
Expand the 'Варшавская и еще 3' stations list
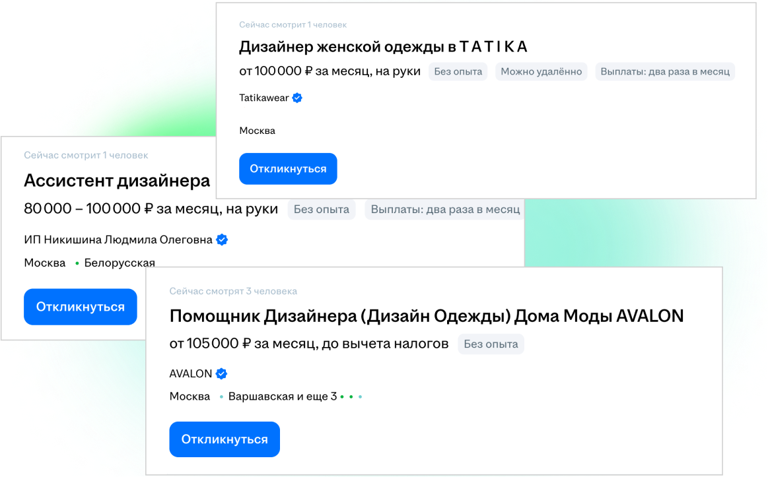(x=282, y=397)
